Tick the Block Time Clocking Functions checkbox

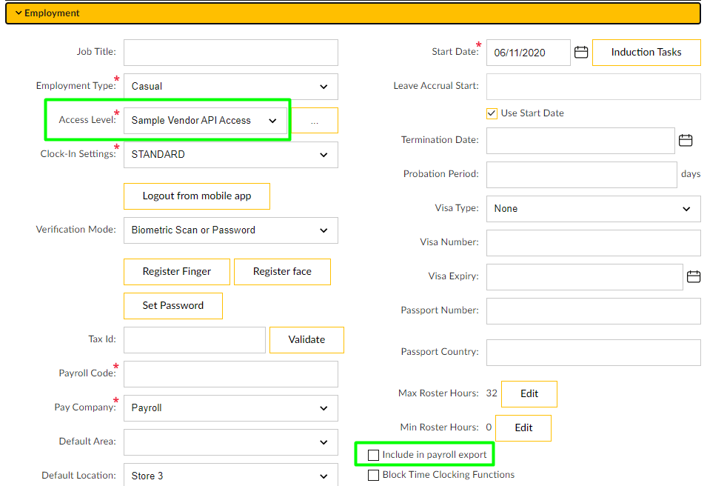pos(374,475)
